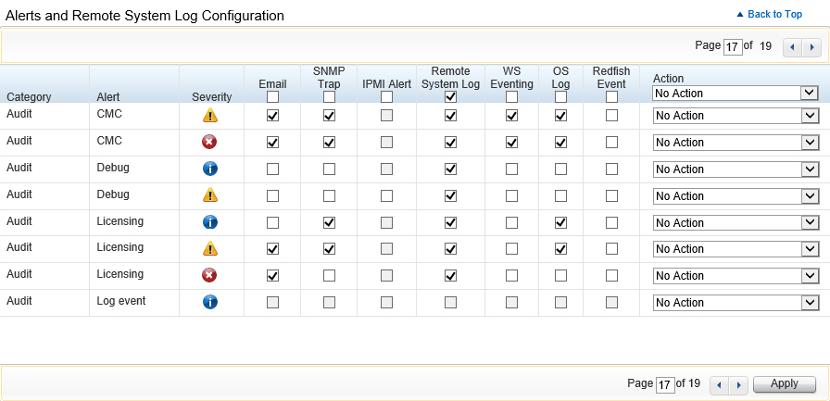Click the Severity column header
Viewport: 830px width, 401px height.
(211, 96)
